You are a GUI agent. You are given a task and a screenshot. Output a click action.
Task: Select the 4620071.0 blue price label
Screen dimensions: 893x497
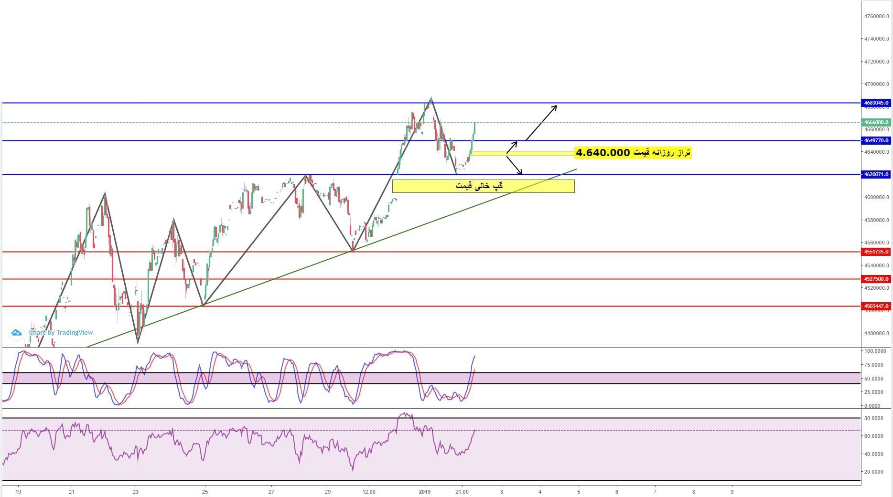(x=876, y=174)
